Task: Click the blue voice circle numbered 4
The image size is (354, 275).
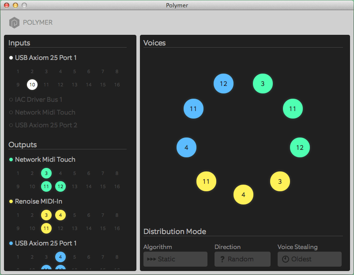Action: [x=186, y=148]
